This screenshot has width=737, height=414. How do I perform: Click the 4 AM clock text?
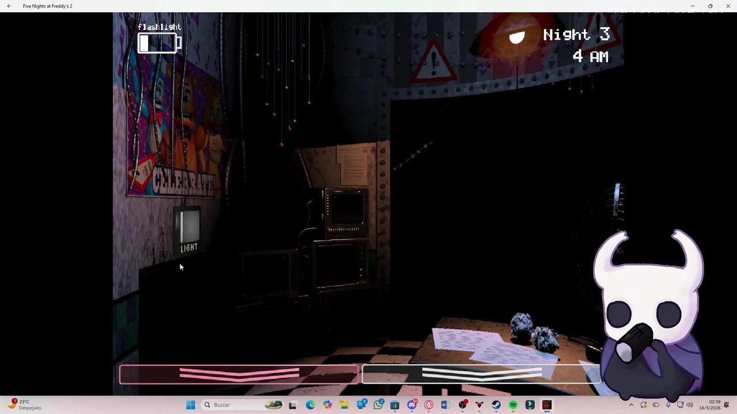590,56
